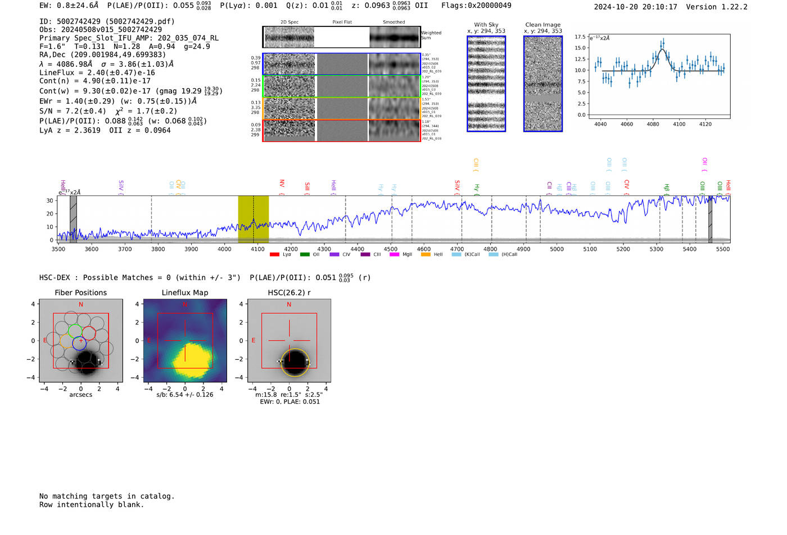The image size is (787, 535).
Task: Click the red NV line marker label
Action: 282,184
